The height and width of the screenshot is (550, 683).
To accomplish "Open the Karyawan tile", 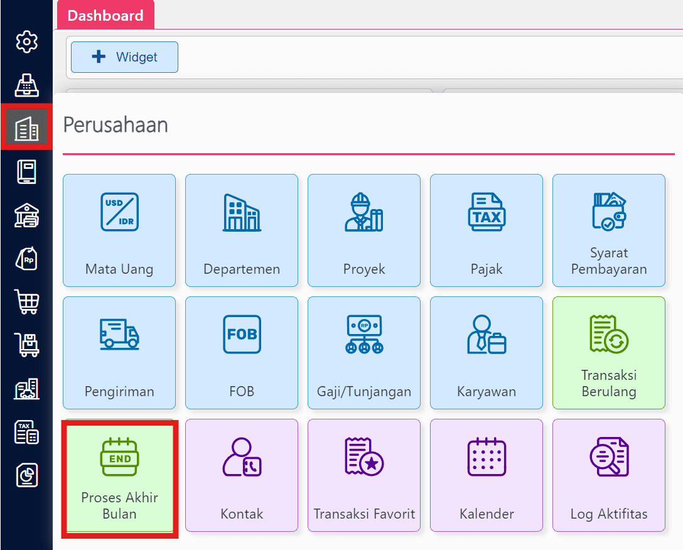I will point(486,353).
